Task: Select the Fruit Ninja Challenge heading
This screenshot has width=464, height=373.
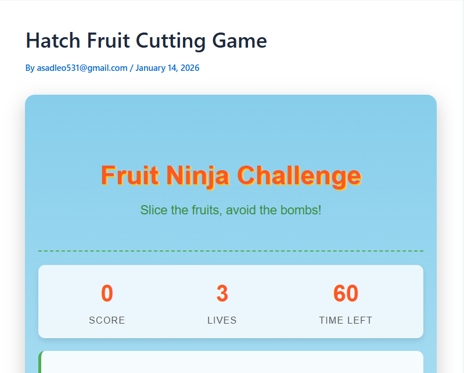Action: [231, 175]
